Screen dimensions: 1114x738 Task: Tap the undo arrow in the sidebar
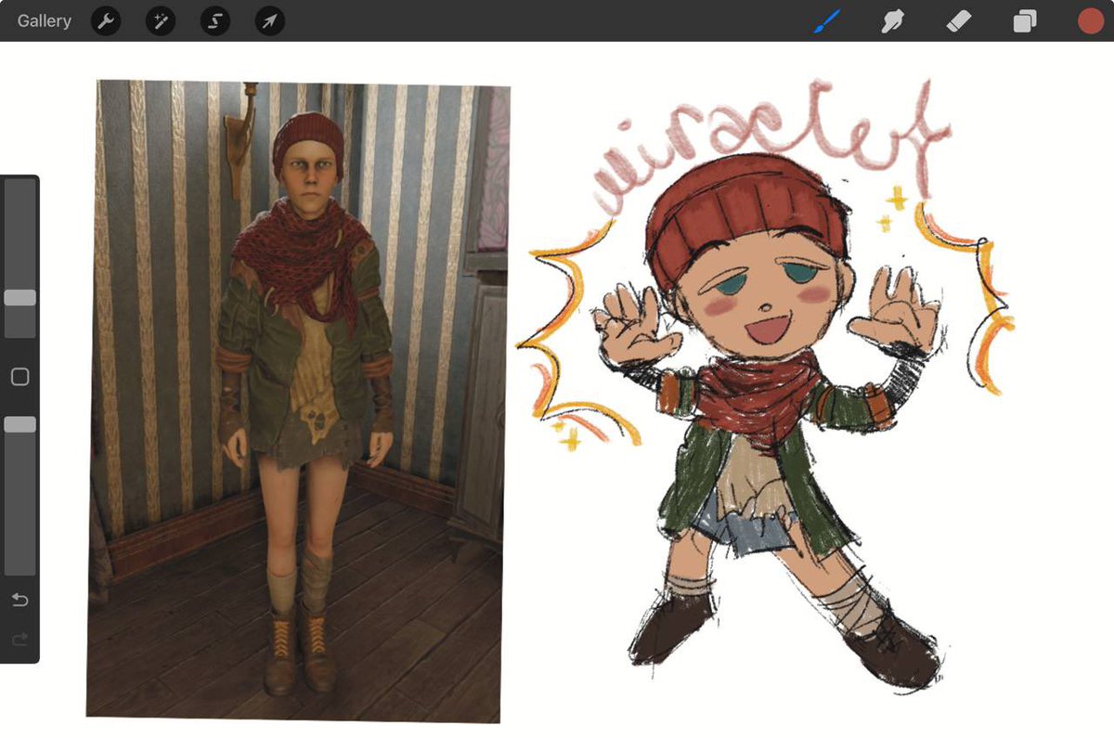[19, 600]
